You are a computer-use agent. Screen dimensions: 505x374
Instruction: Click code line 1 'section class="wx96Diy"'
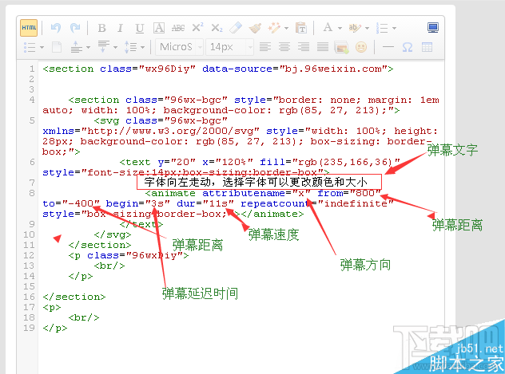click(119, 69)
